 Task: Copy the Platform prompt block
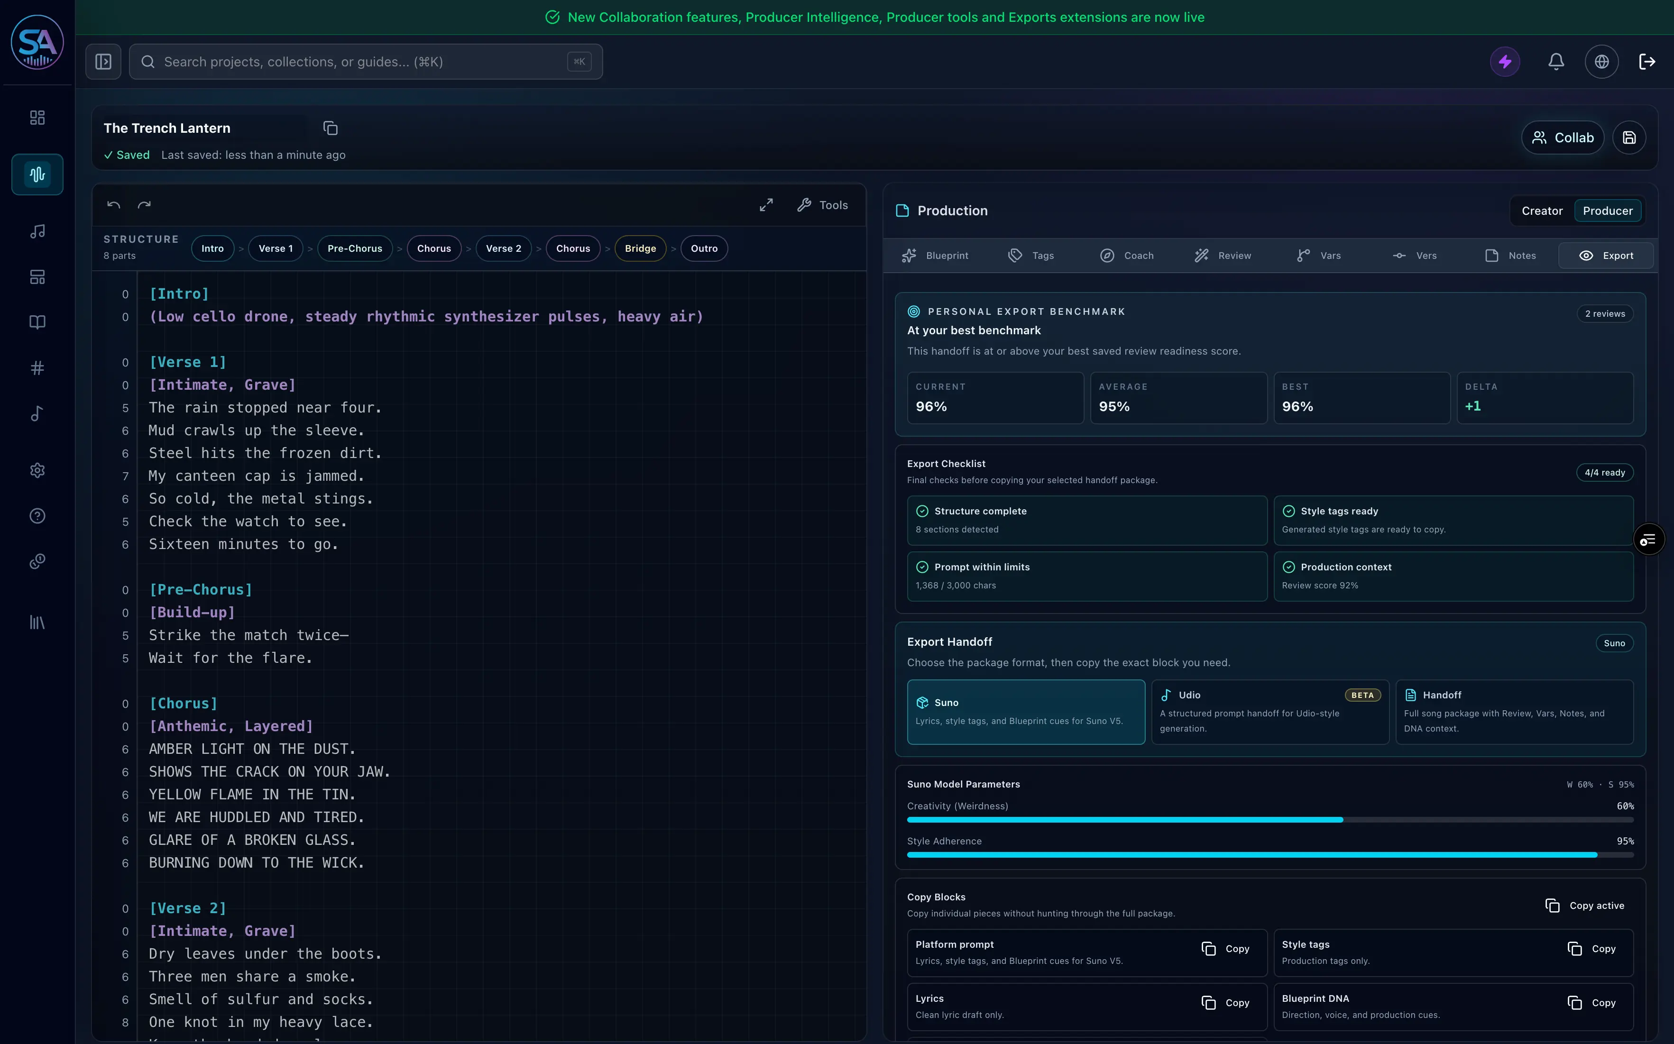(x=1226, y=949)
